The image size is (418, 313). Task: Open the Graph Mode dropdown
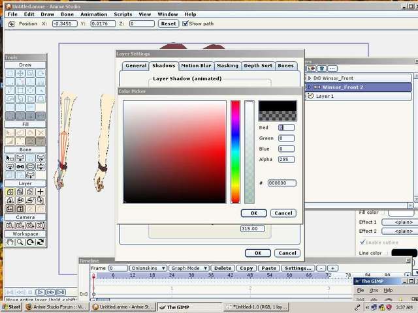189,268
